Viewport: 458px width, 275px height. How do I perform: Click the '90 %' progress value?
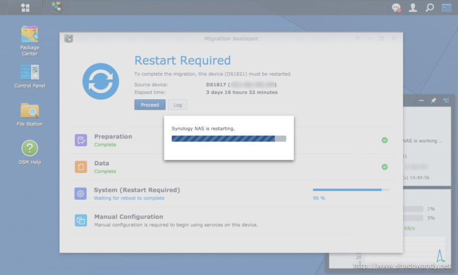[319, 198]
